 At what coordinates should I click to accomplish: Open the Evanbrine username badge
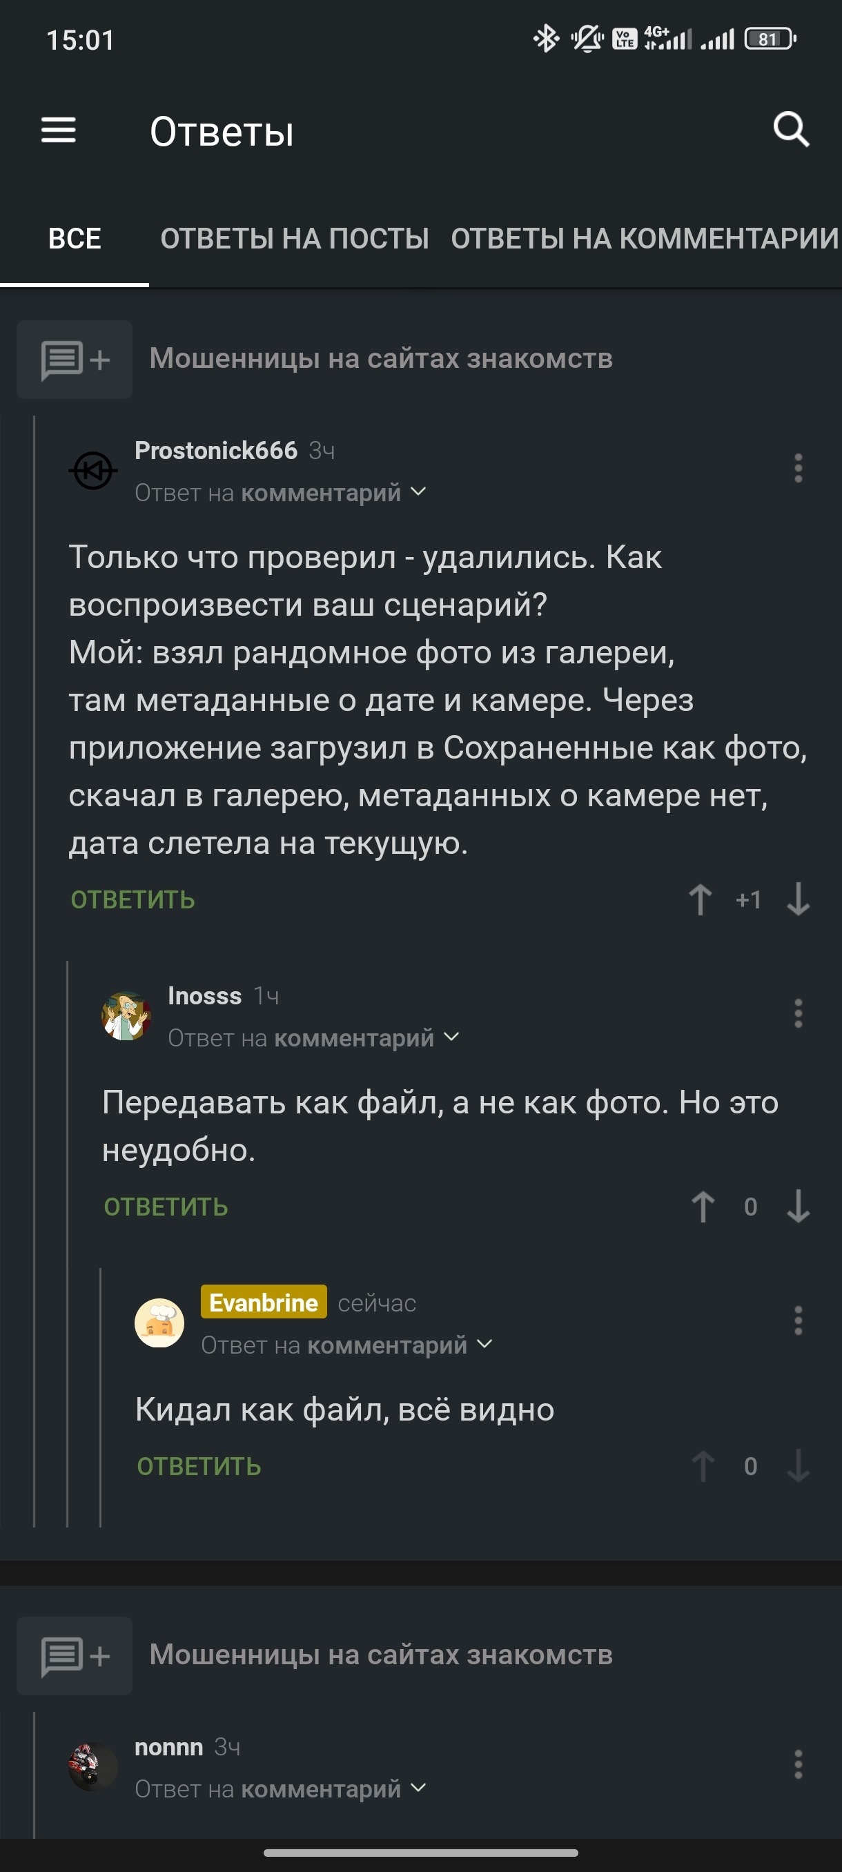point(263,1303)
